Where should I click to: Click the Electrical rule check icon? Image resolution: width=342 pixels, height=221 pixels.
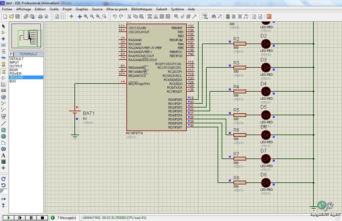click(x=260, y=16)
